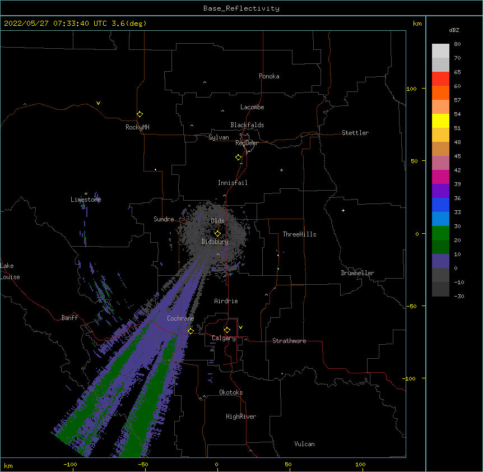The height and width of the screenshot is (472, 483).
Task: Select the Blackfalds label
Action: pyautogui.click(x=247, y=125)
